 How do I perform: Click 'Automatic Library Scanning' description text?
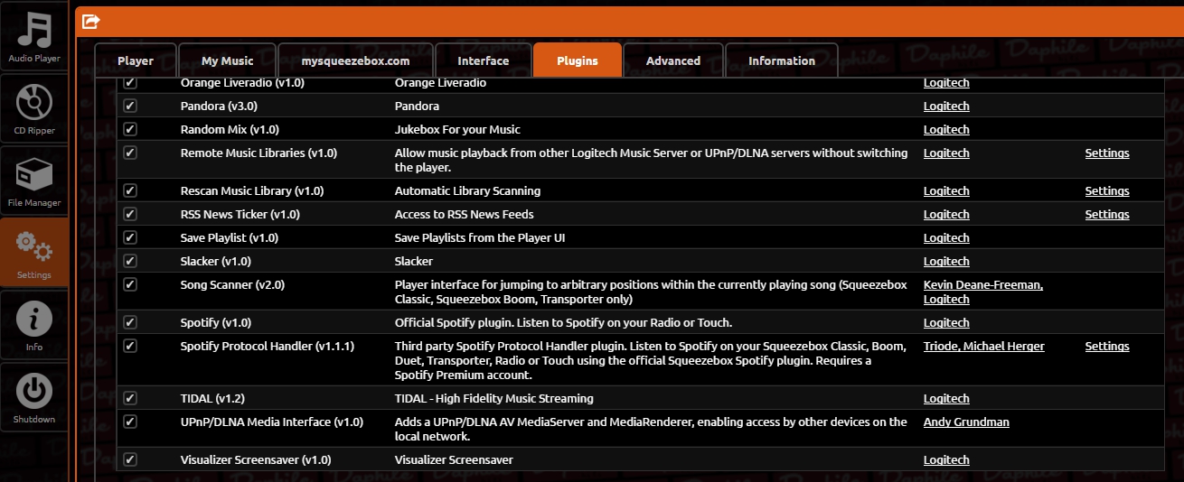click(x=467, y=190)
